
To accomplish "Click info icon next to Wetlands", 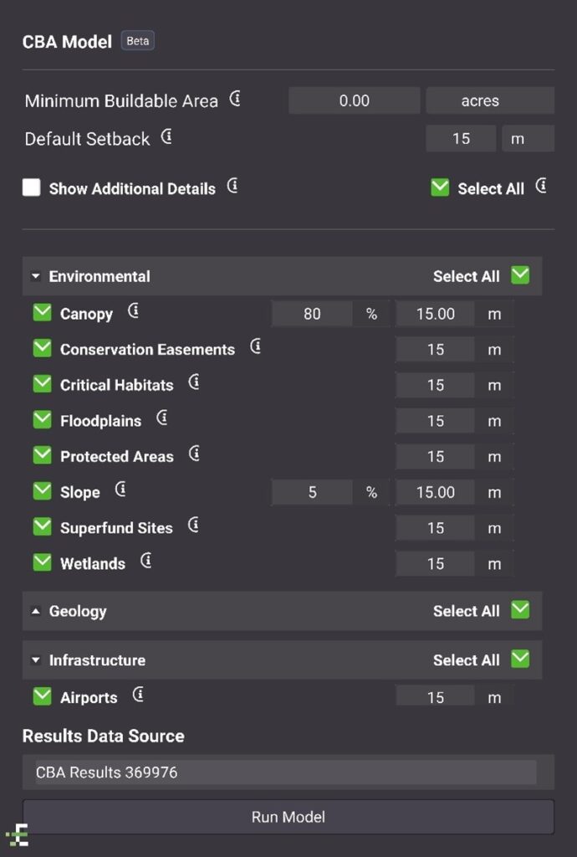I will (x=146, y=561).
